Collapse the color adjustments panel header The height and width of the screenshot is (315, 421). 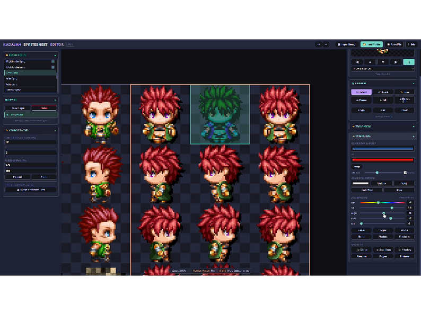click(383, 136)
